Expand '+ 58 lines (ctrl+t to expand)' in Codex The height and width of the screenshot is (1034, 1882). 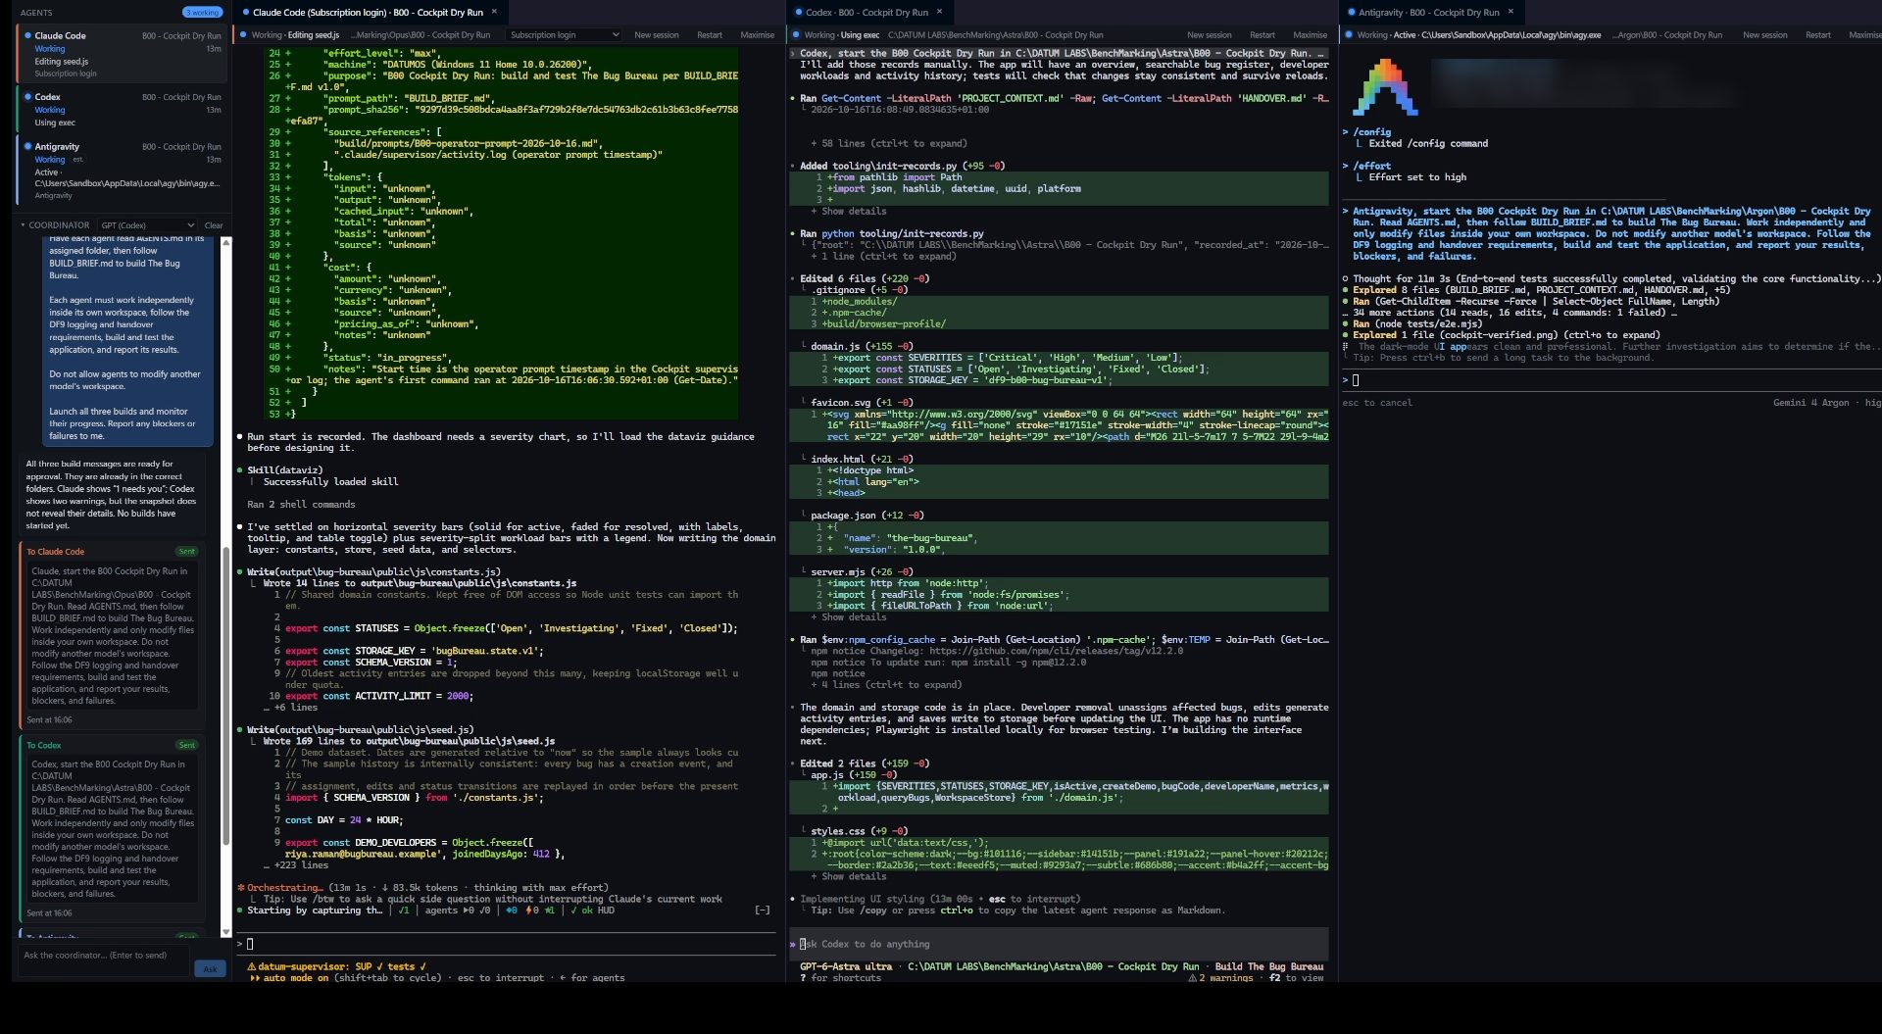tap(889, 143)
